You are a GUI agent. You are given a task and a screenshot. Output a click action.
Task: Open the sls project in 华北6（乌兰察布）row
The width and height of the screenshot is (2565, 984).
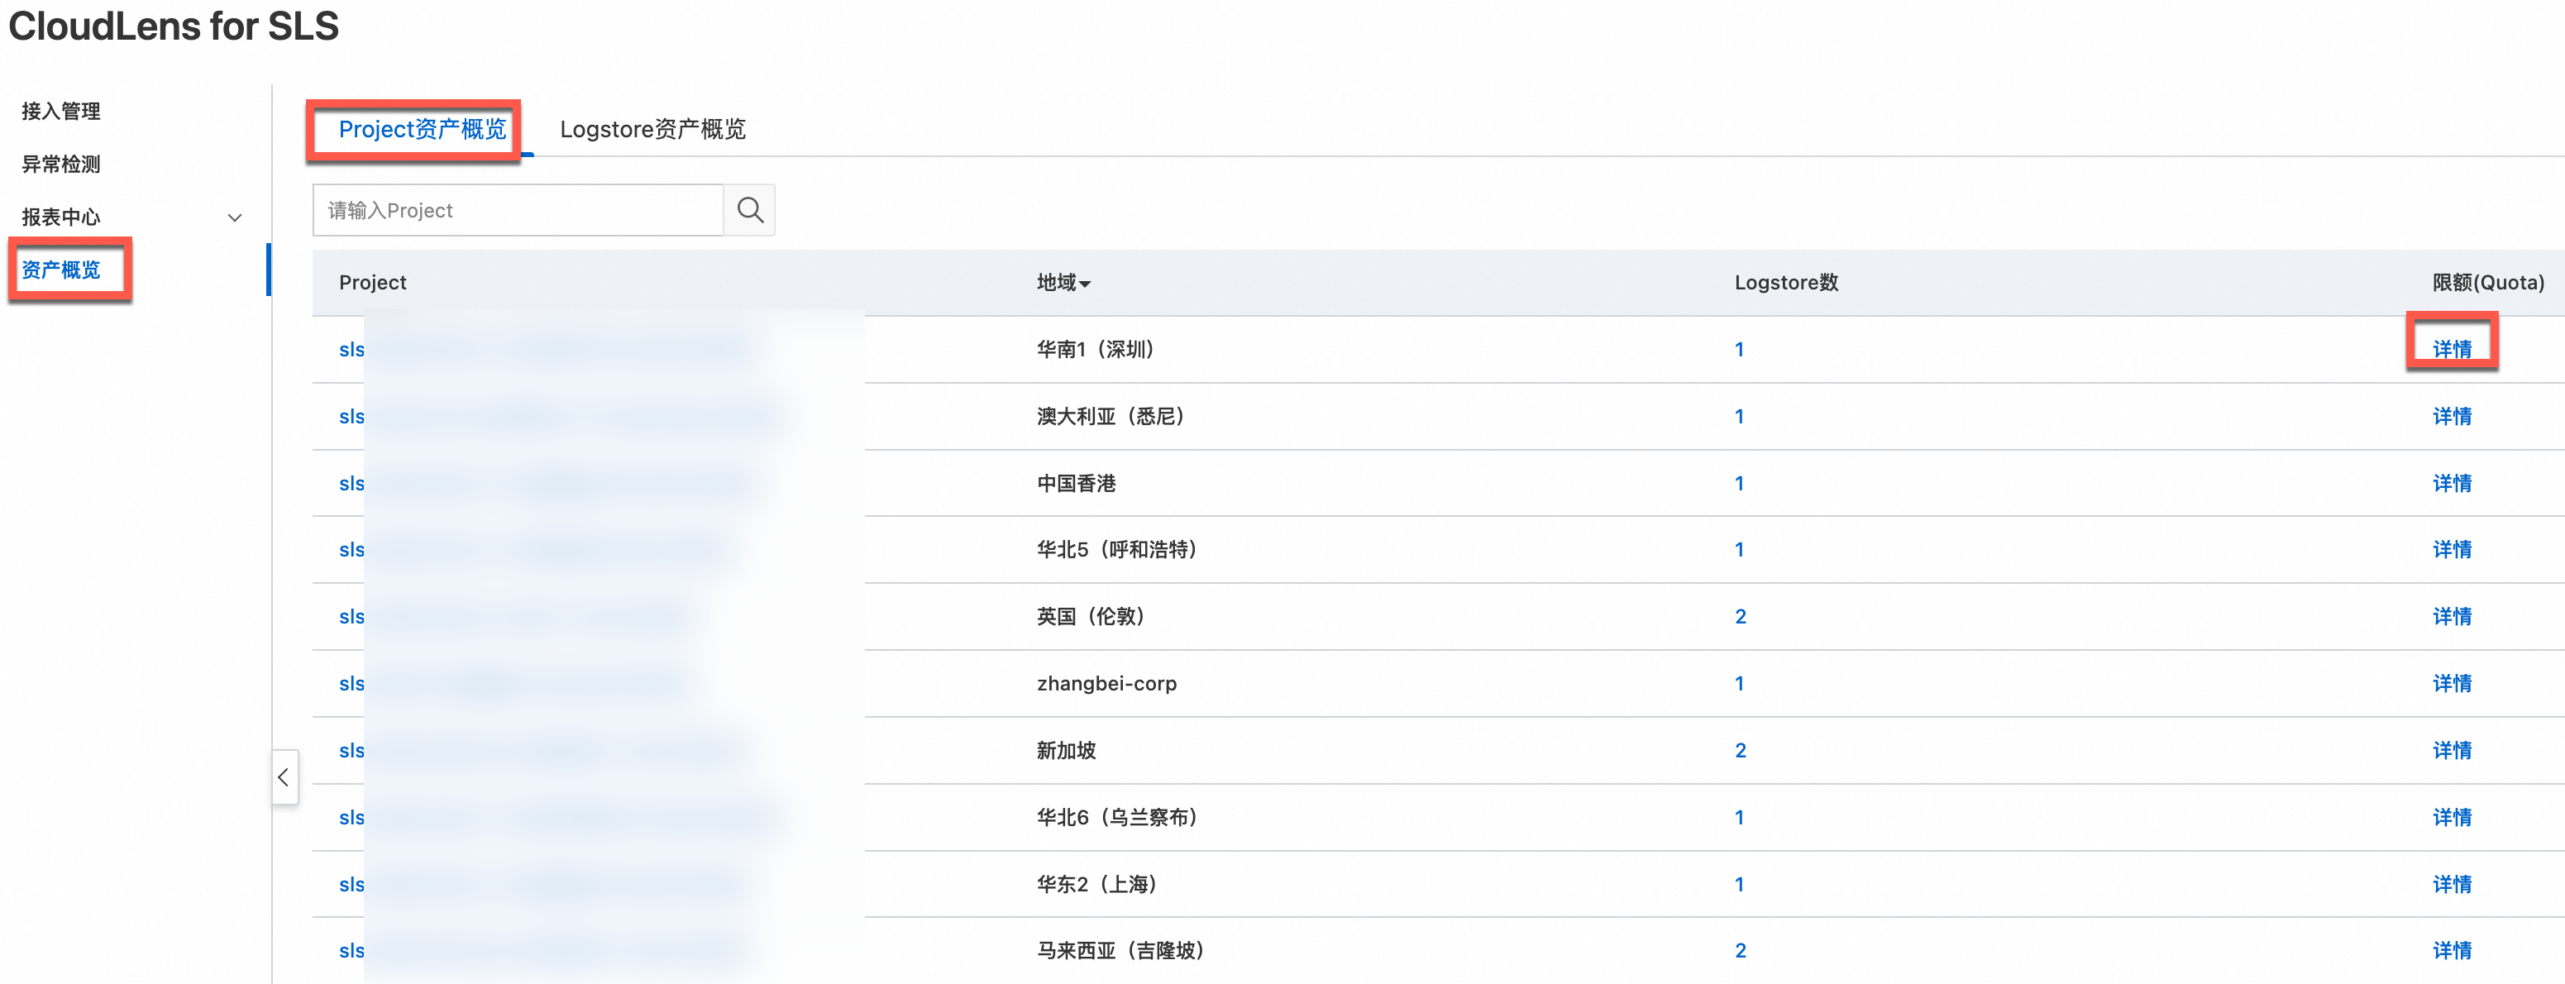click(351, 818)
